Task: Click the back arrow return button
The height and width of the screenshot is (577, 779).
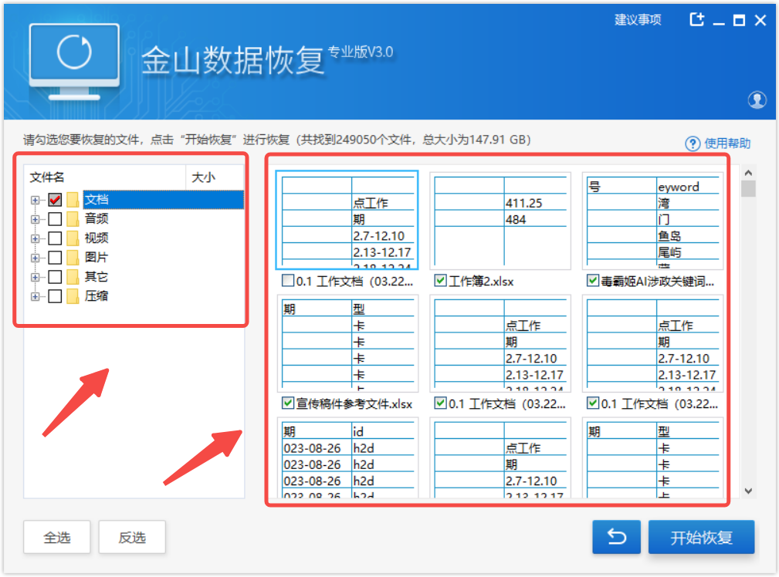Action: [616, 537]
